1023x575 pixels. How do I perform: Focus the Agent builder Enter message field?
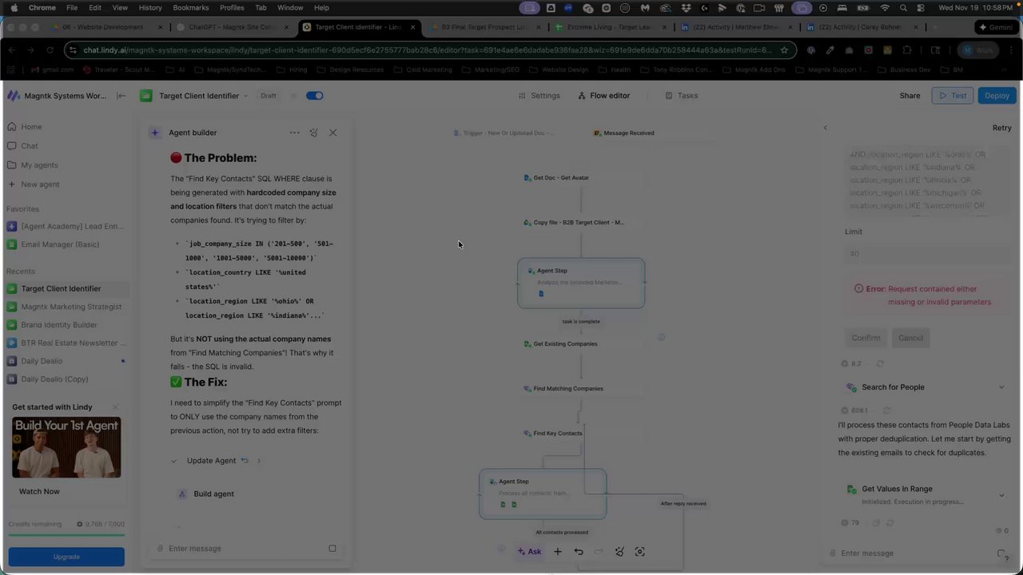(240, 549)
